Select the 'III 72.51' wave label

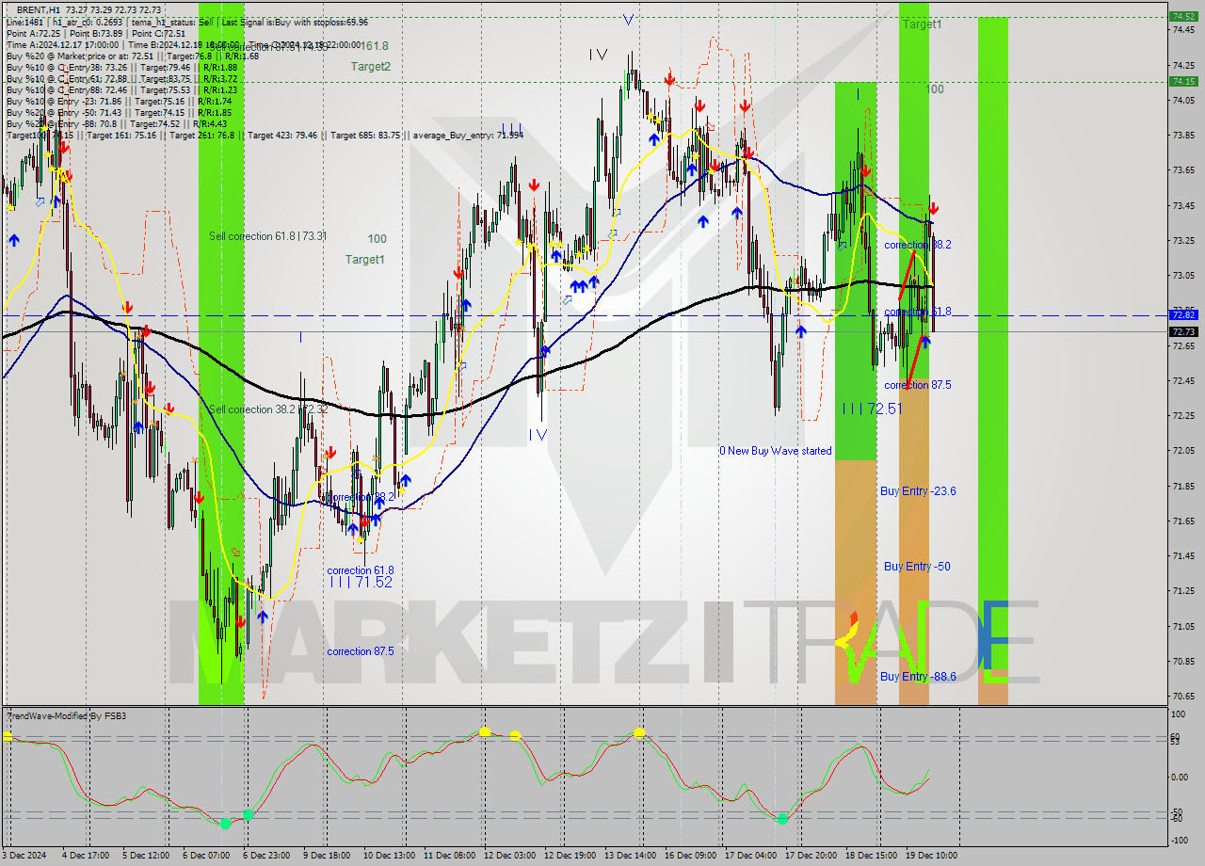coord(872,409)
